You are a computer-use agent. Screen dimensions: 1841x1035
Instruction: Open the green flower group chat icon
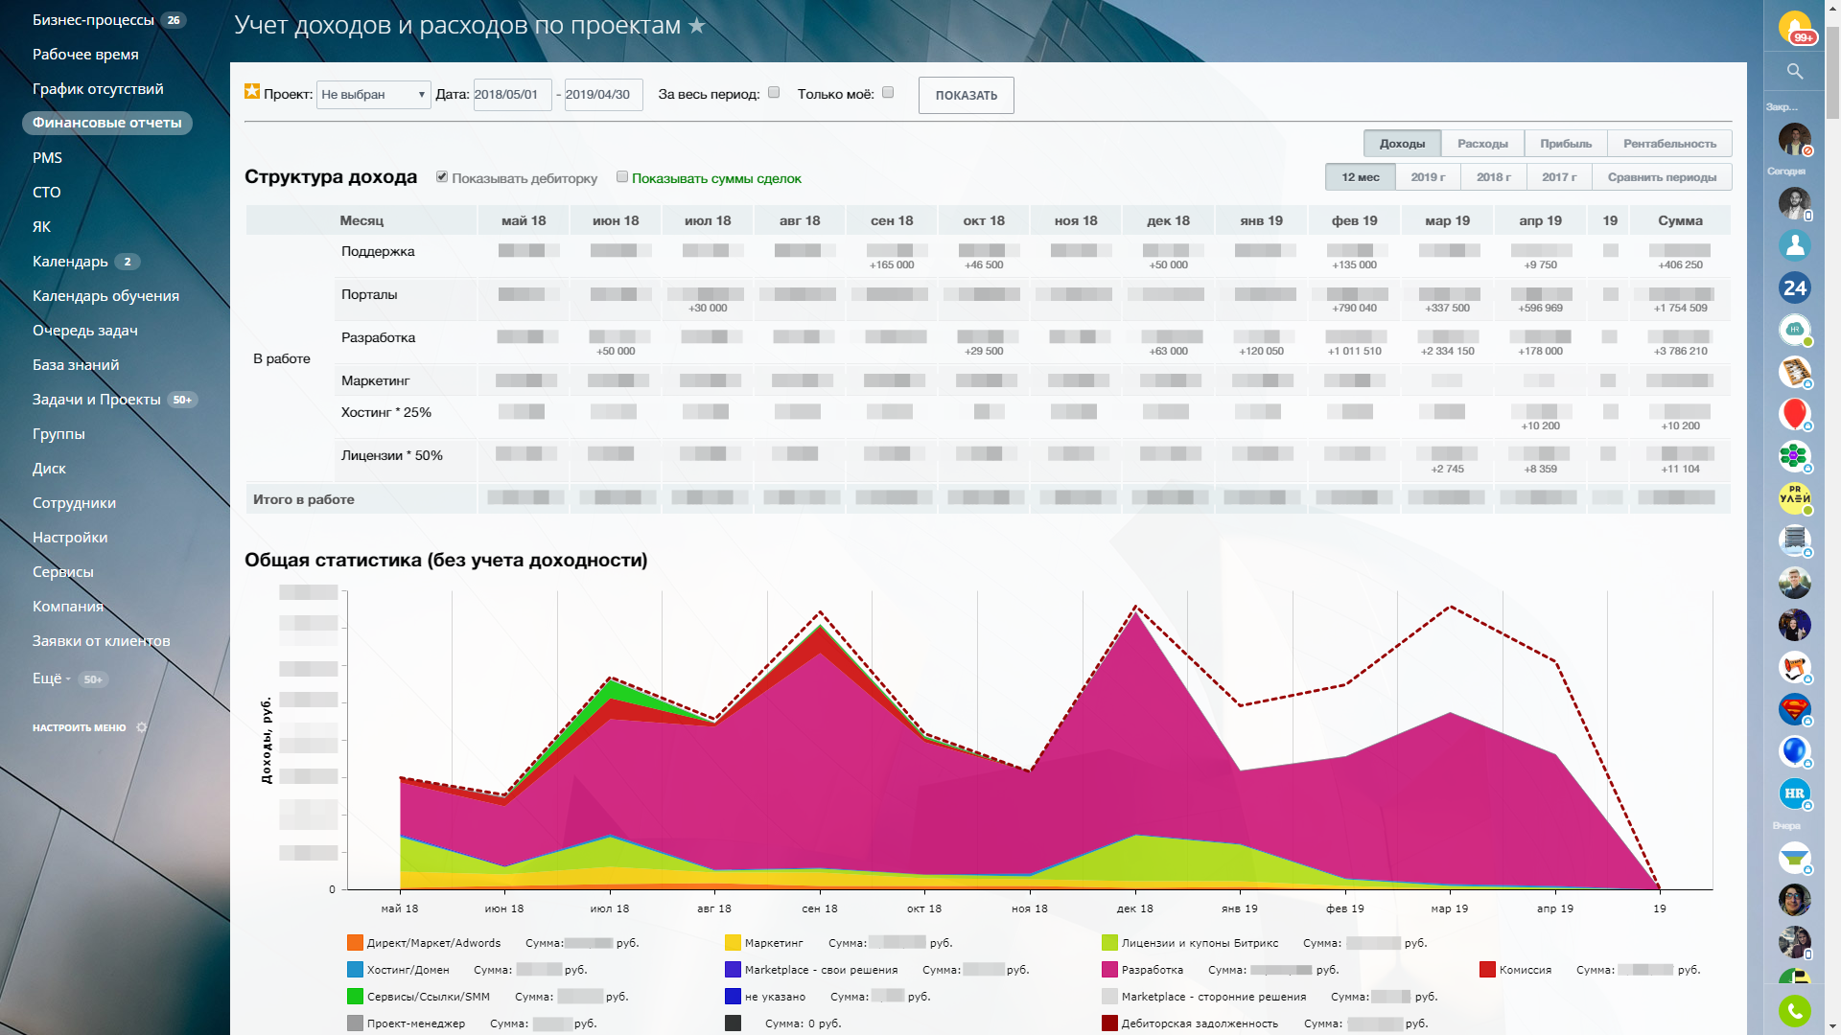tap(1794, 456)
